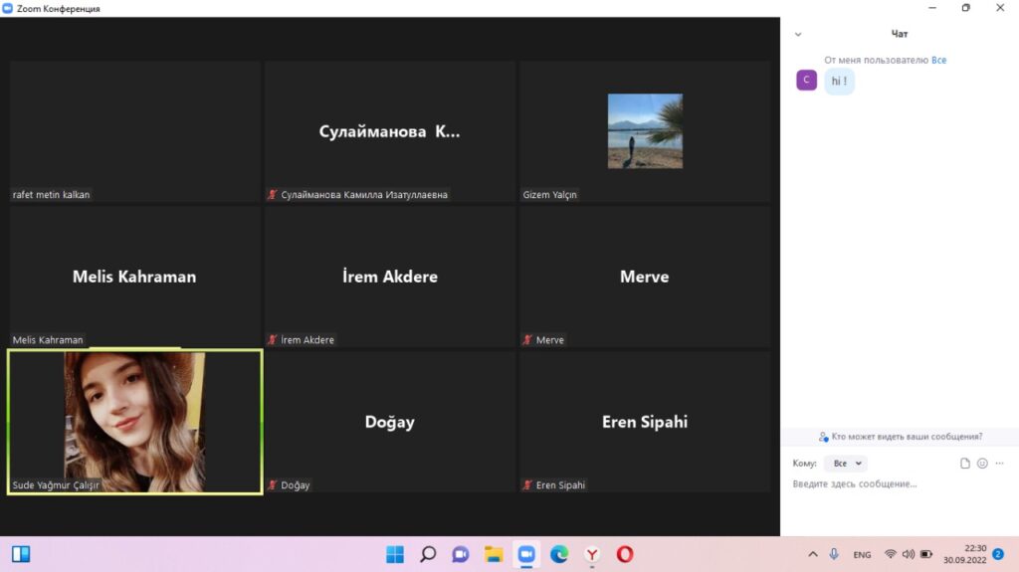Viewport: 1019px width, 572px height.
Task: Click the chat message input field
Action: point(900,484)
